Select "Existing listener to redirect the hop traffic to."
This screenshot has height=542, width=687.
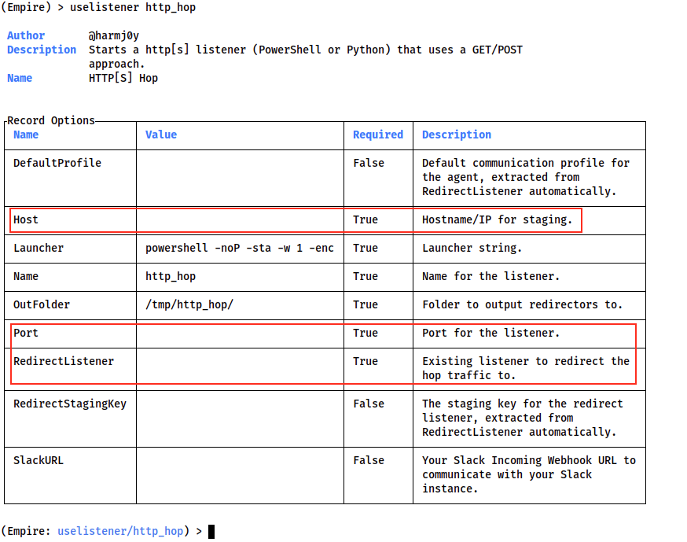(x=526, y=368)
